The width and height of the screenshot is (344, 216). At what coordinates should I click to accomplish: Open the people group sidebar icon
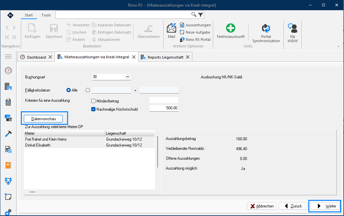pos(8,181)
